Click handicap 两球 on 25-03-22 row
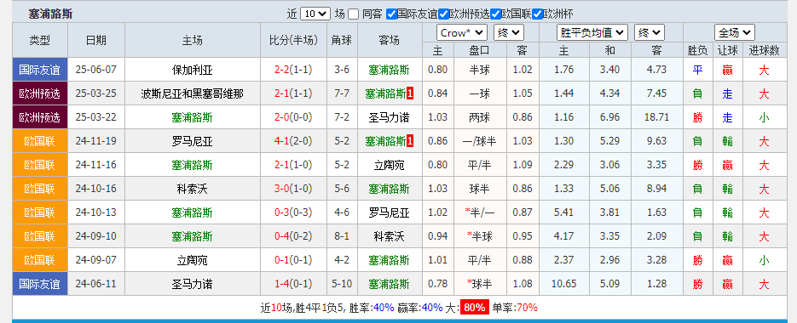This screenshot has height=323, width=797. point(480,117)
